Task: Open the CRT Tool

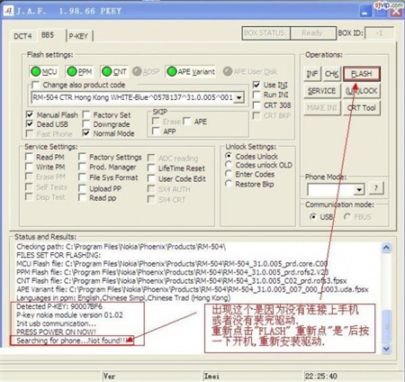Action: coord(362,108)
